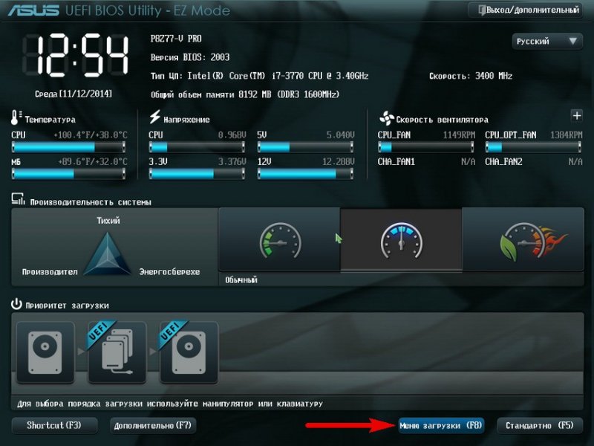Select the blue normal gauge mode
Image resolution: width=594 pixels, height=446 pixels.
point(401,240)
